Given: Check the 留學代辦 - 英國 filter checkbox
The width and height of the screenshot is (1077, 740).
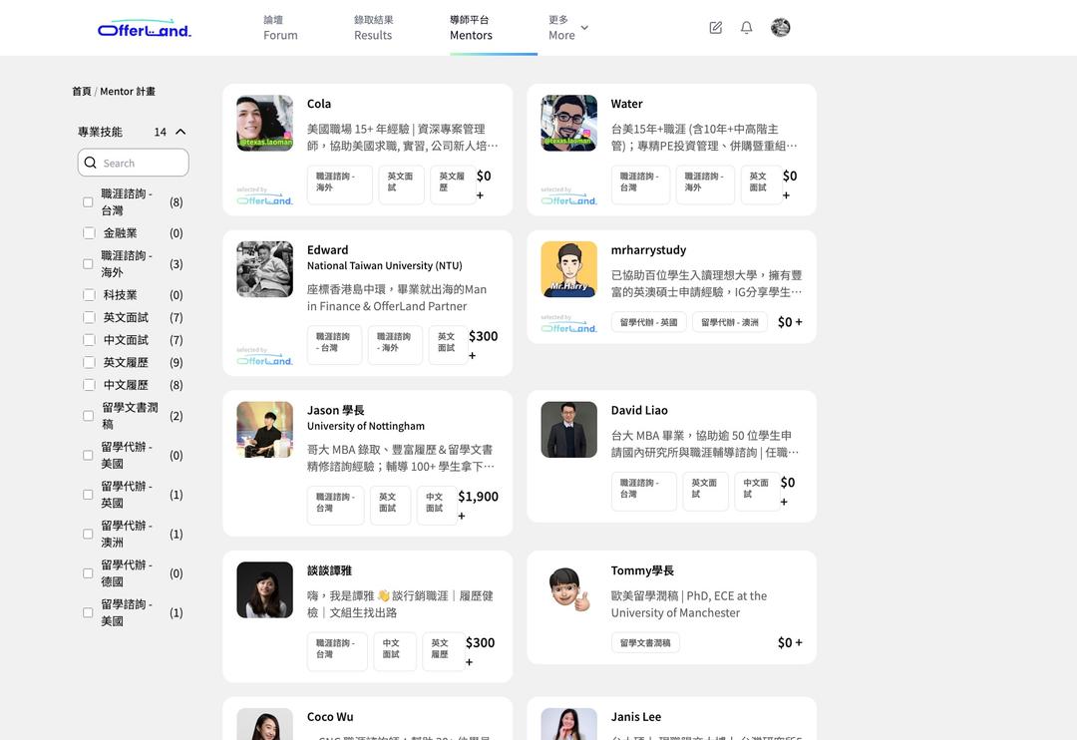Looking at the screenshot, I should click(x=88, y=495).
